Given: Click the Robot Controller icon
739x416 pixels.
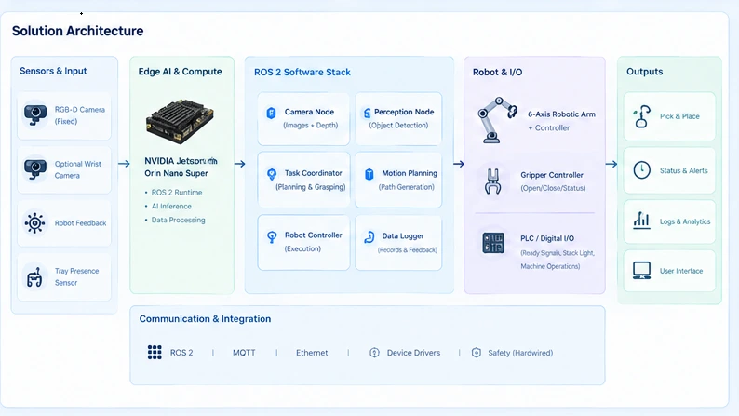Looking at the screenshot, I should click(272, 236).
